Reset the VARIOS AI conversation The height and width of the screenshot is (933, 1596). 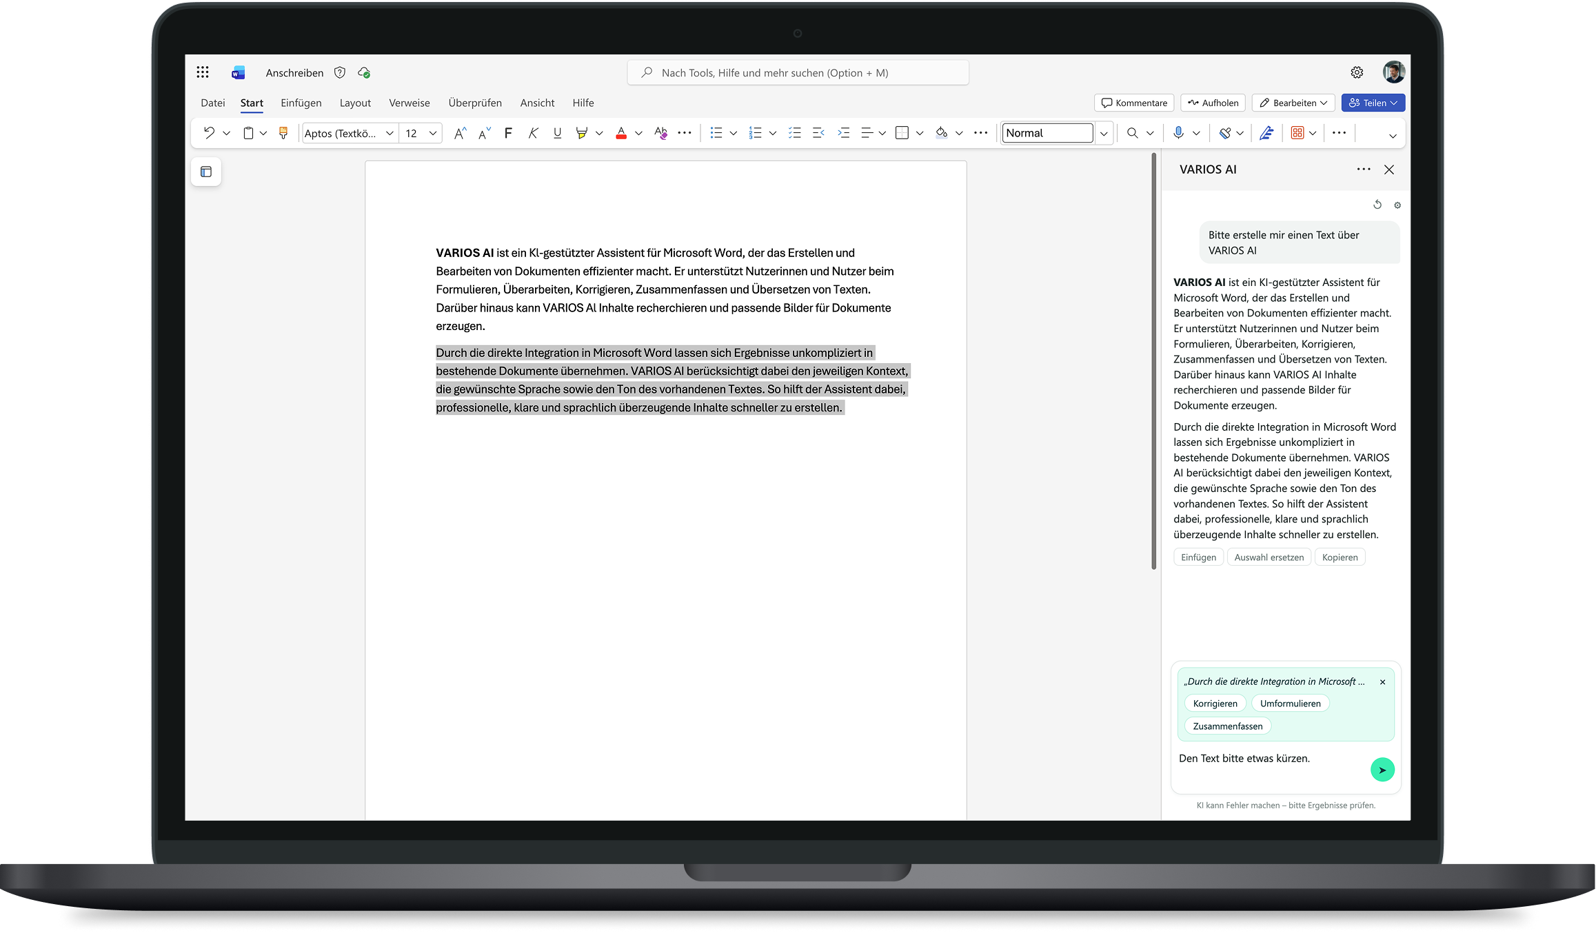tap(1377, 205)
